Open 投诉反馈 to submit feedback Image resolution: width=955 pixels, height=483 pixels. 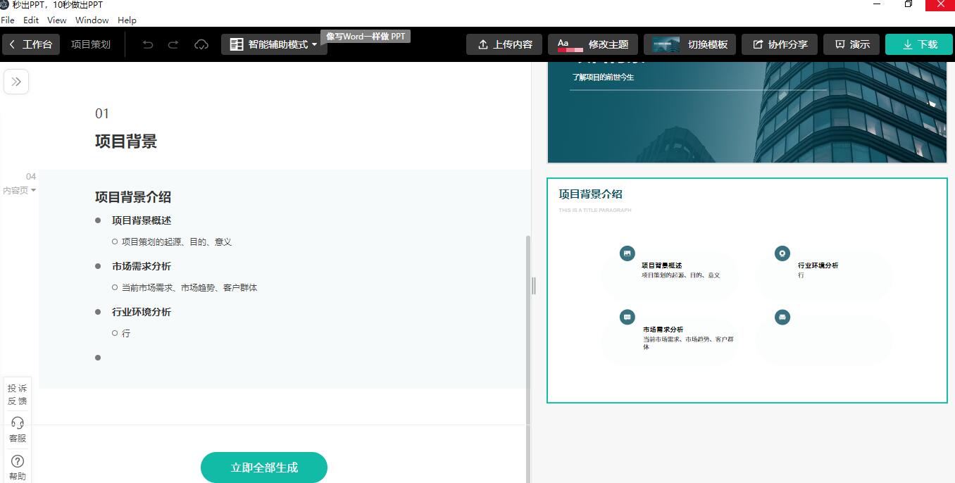[x=17, y=394]
